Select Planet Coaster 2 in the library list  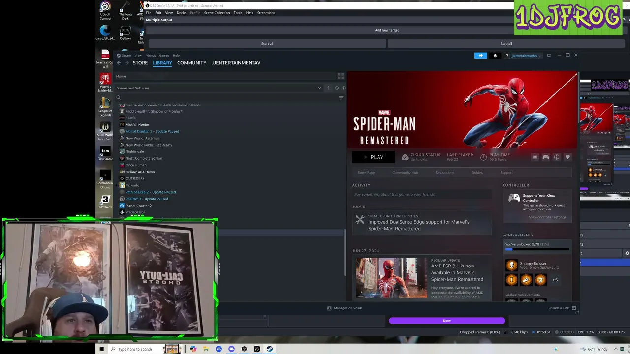[138, 206]
